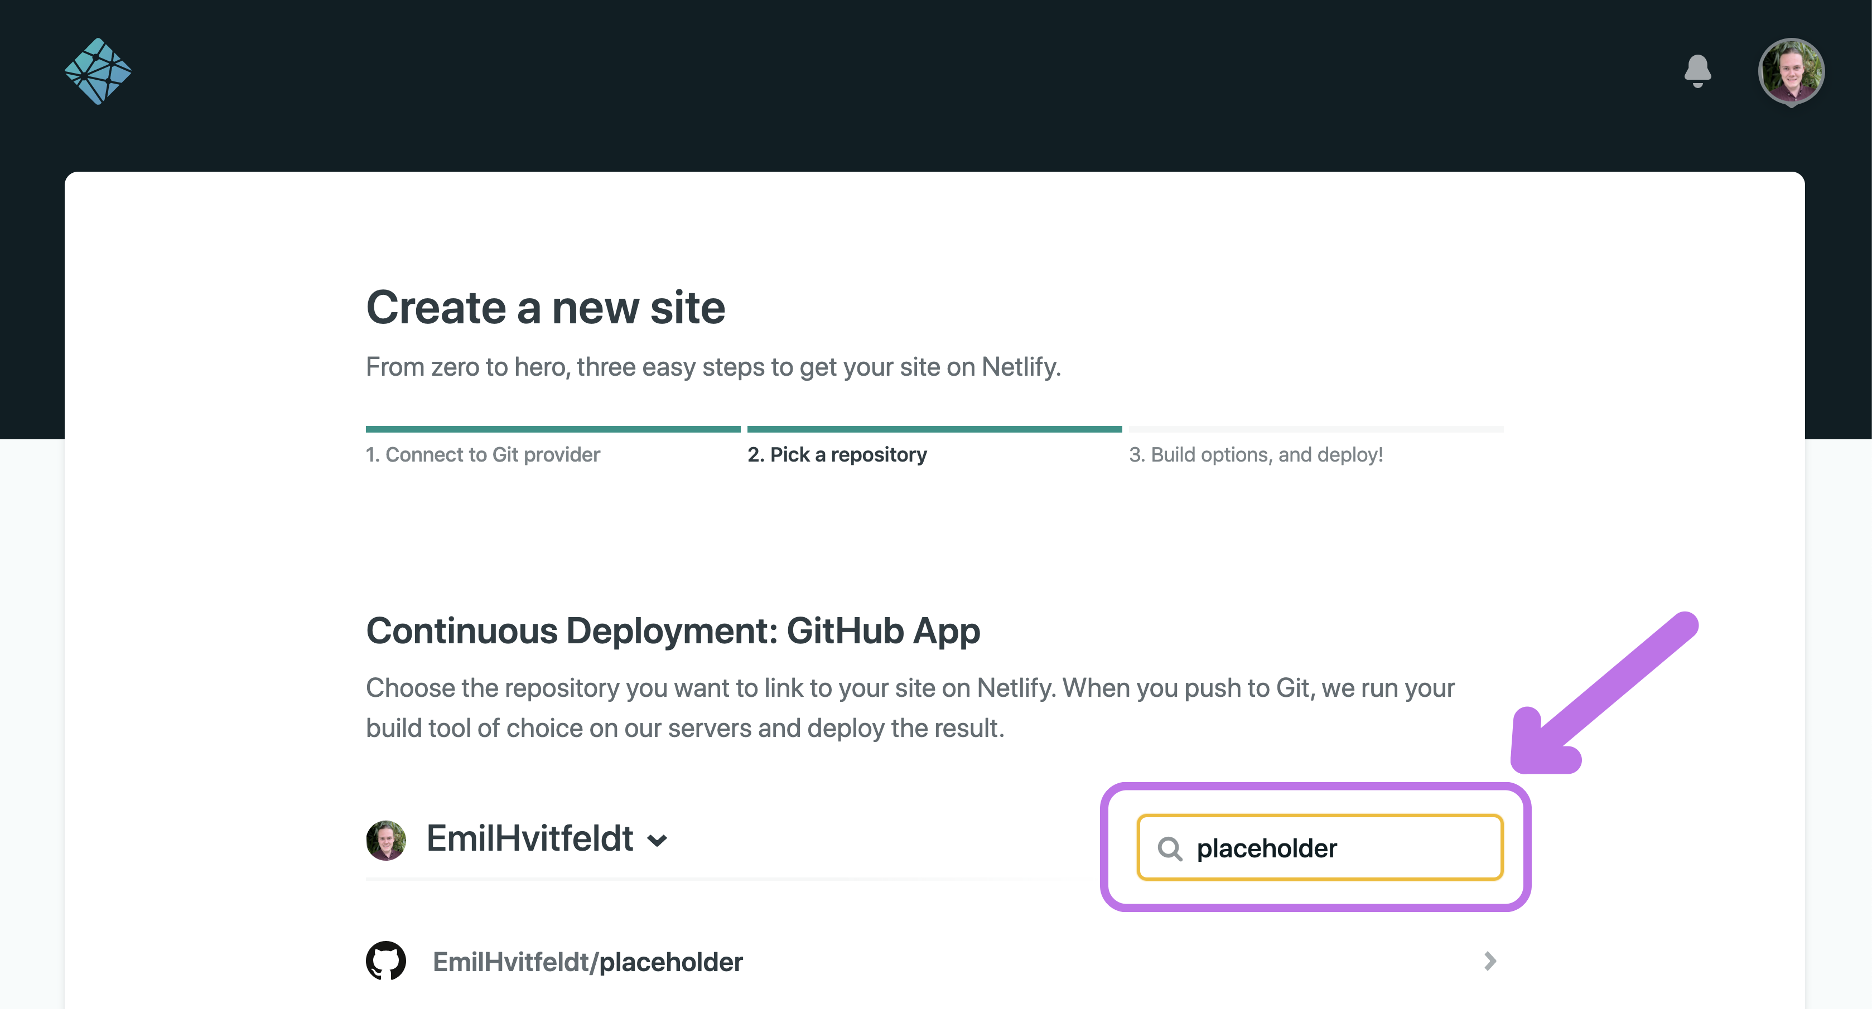Focus the repository search field containing placeholder
1872x1009 pixels.
point(1320,848)
